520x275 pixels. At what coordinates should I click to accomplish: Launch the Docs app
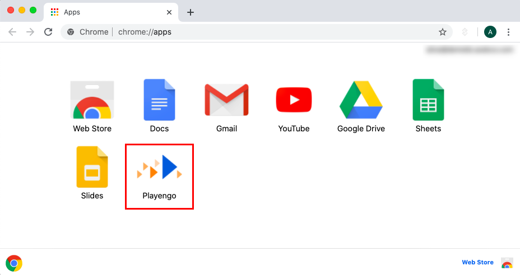[159, 99]
